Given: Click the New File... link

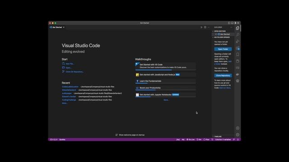Looking at the screenshot, I should 70,64.
